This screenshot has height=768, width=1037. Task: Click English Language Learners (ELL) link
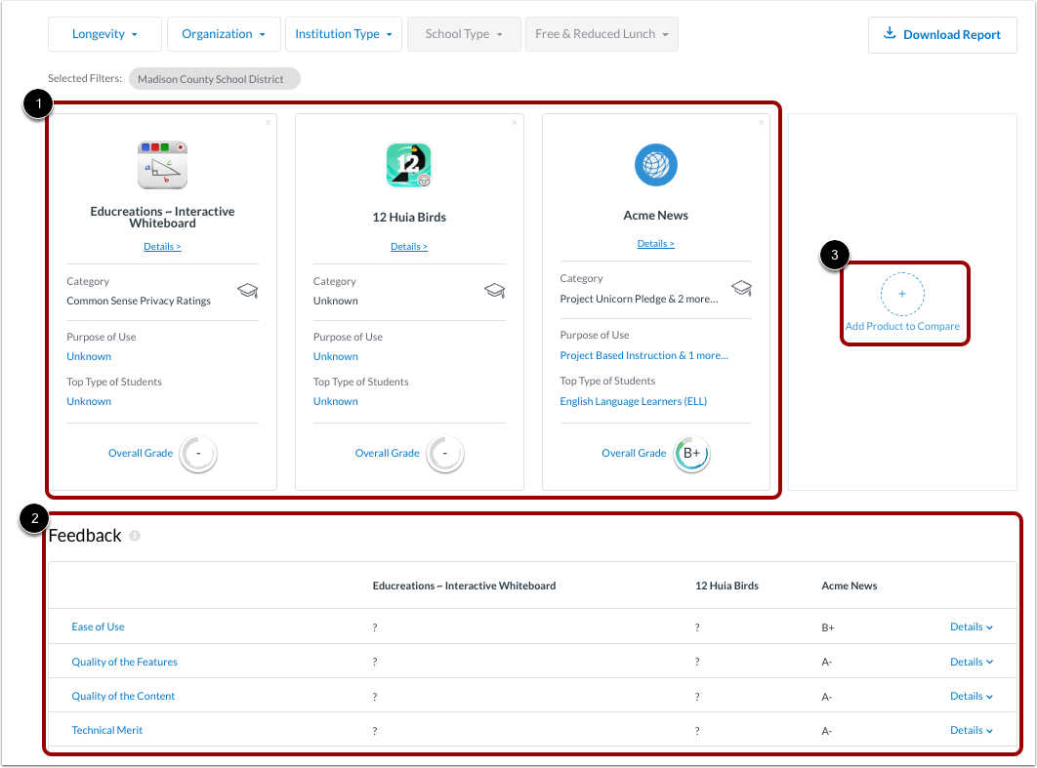click(x=633, y=401)
